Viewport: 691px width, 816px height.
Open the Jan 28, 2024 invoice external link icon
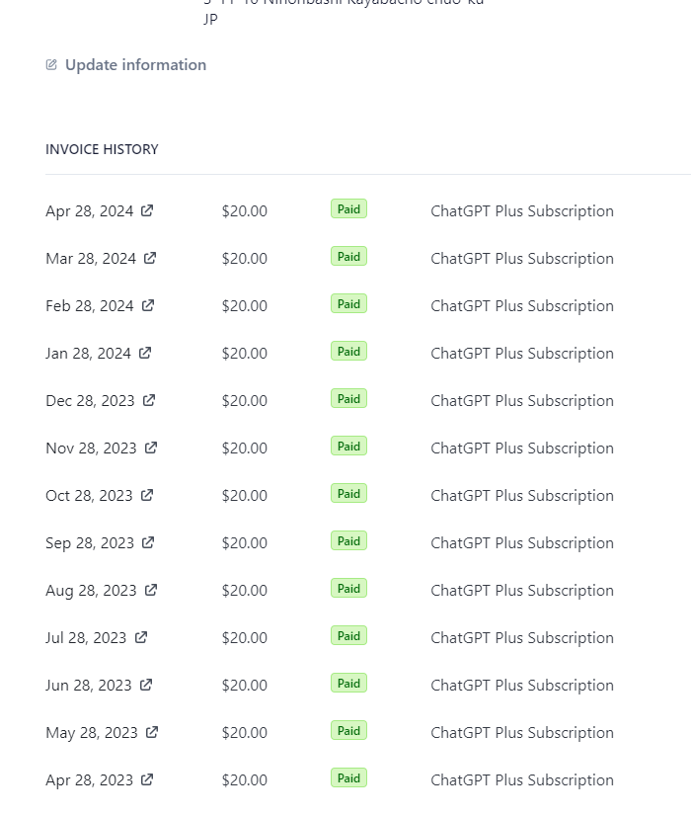(x=145, y=353)
